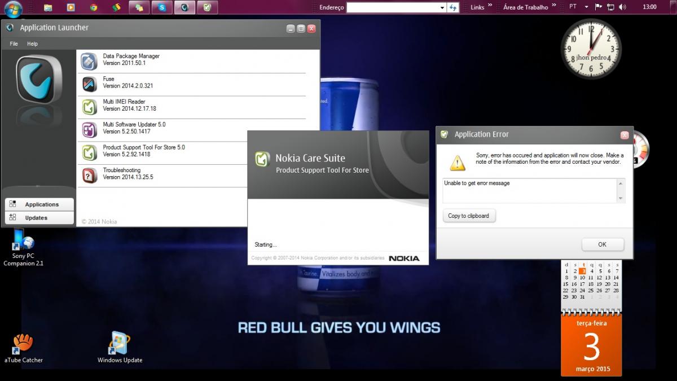Image resolution: width=677 pixels, height=381 pixels.
Task: Click the Action Center flag tray icon
Action: [x=599, y=7]
